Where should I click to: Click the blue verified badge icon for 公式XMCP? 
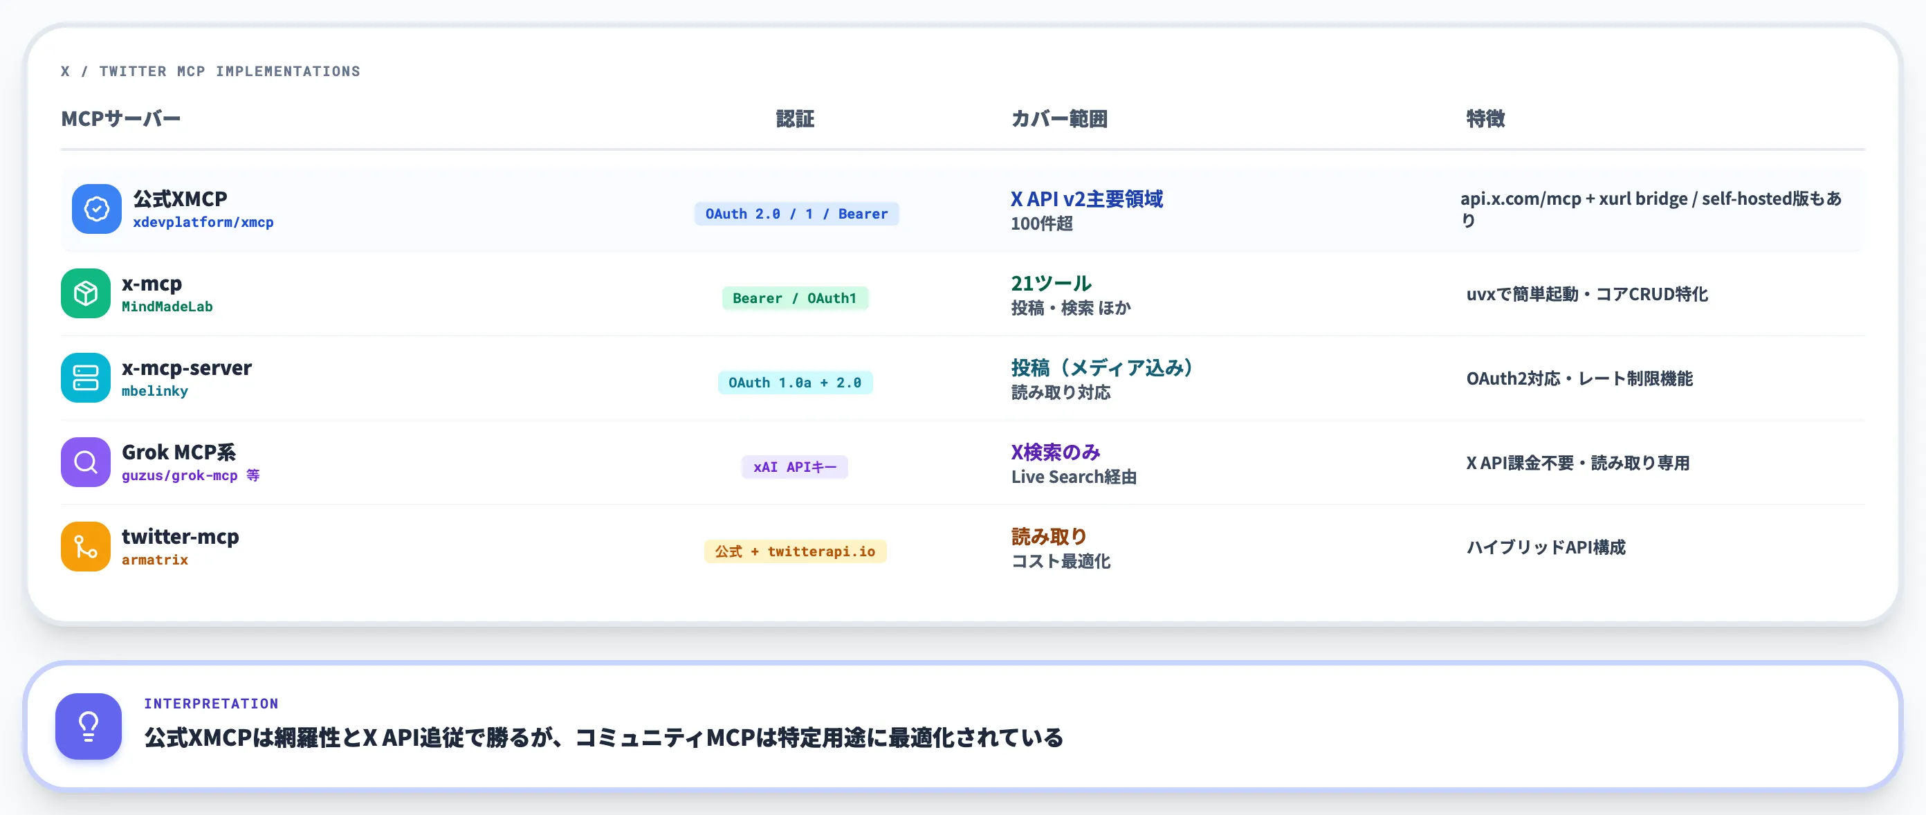click(x=96, y=210)
